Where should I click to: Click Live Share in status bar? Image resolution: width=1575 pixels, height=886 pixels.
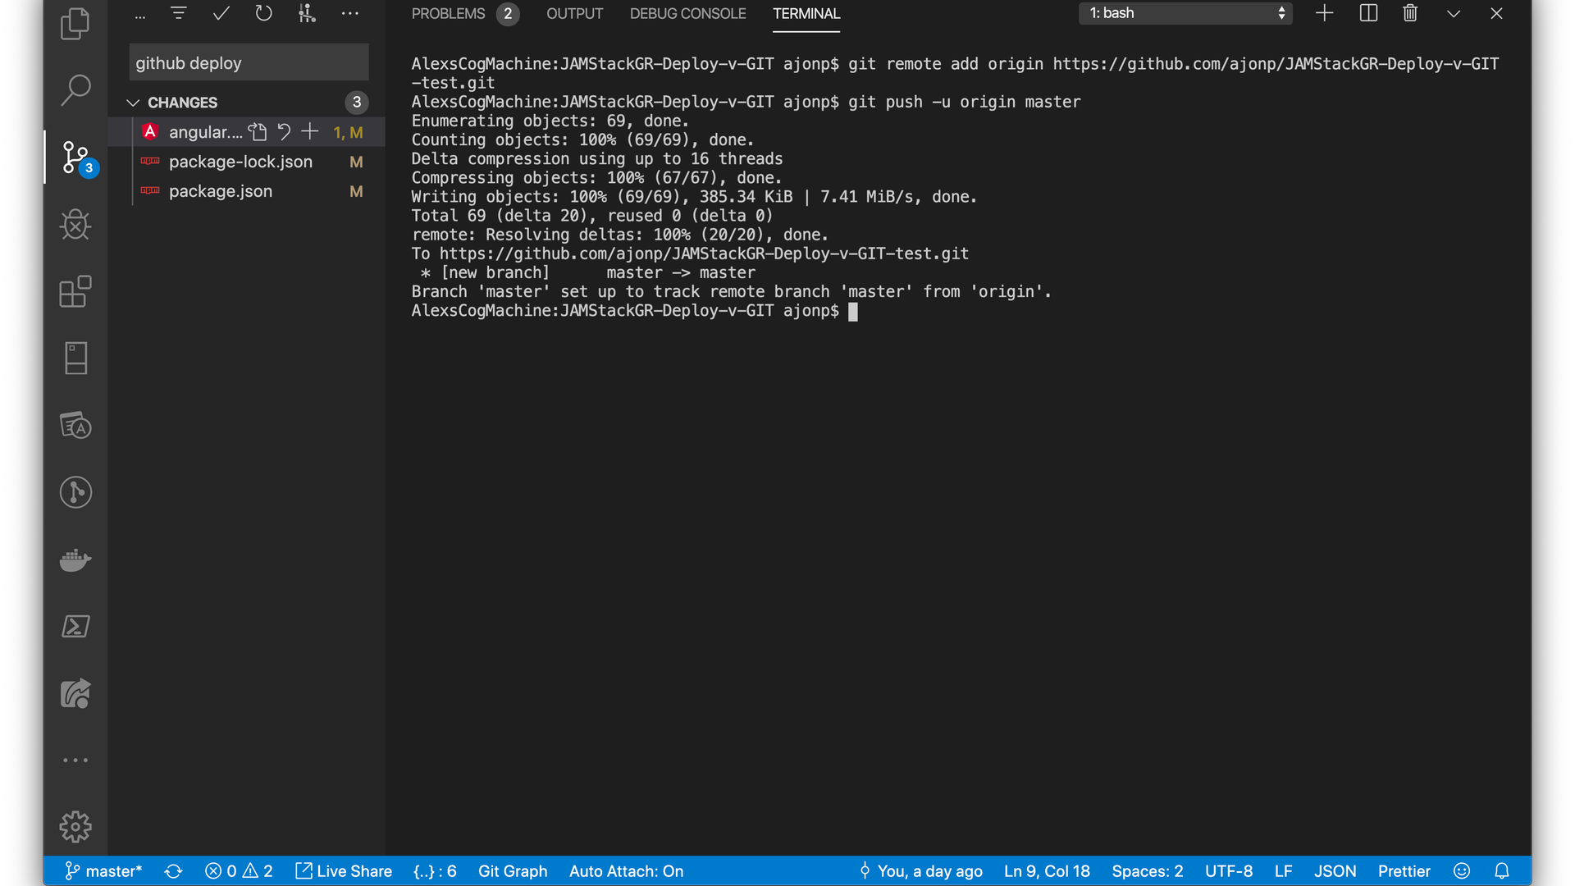[344, 871]
